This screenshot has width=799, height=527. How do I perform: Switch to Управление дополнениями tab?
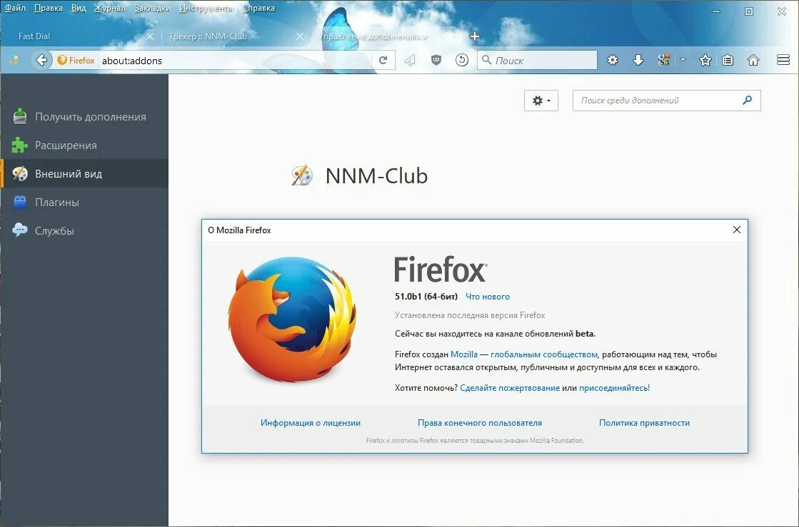click(x=386, y=36)
